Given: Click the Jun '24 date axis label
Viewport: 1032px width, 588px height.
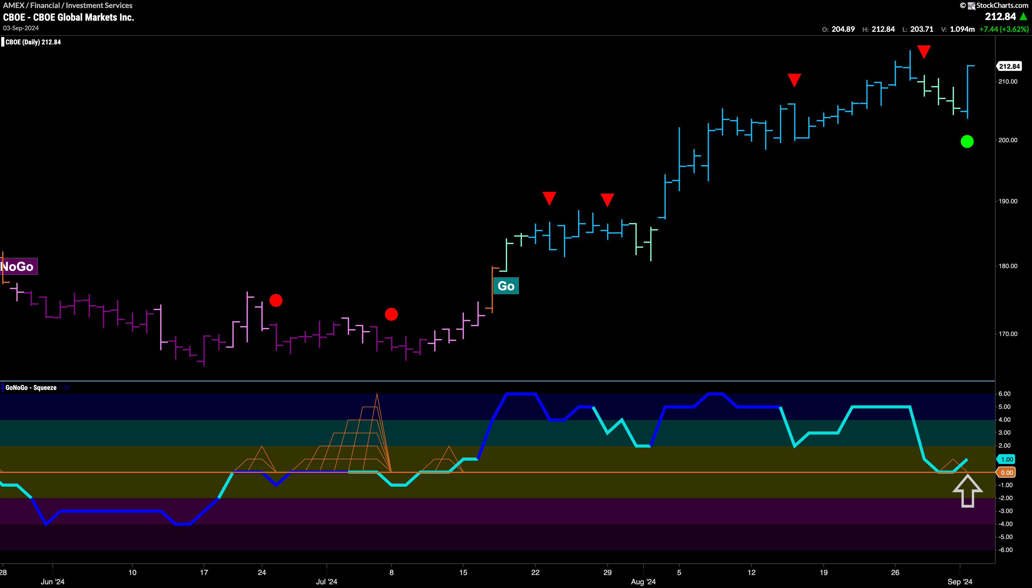Looking at the screenshot, I should pos(52,582).
